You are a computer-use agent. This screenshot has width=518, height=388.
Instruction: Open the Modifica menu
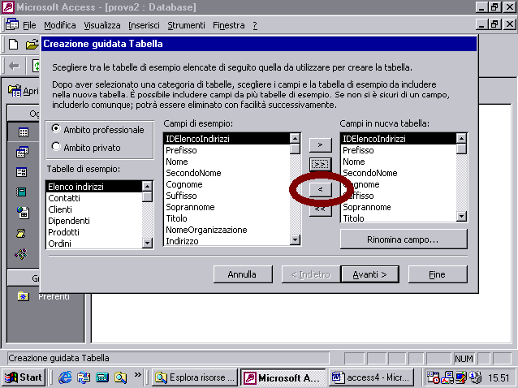pyautogui.click(x=60, y=25)
